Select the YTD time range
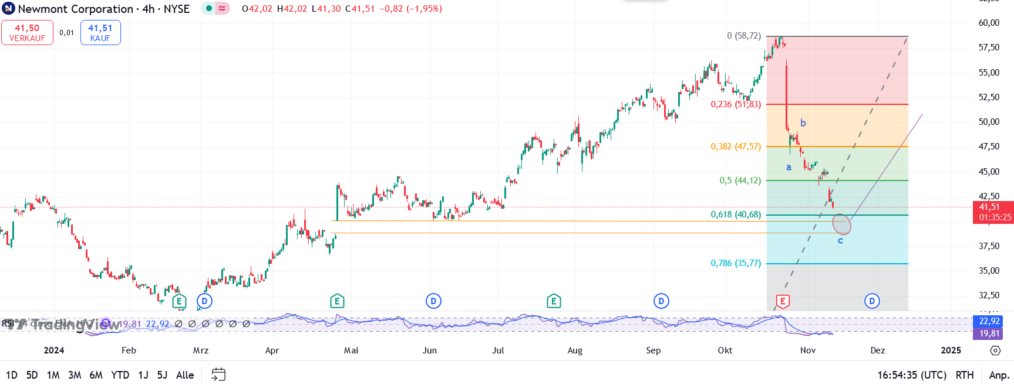 coord(120,375)
